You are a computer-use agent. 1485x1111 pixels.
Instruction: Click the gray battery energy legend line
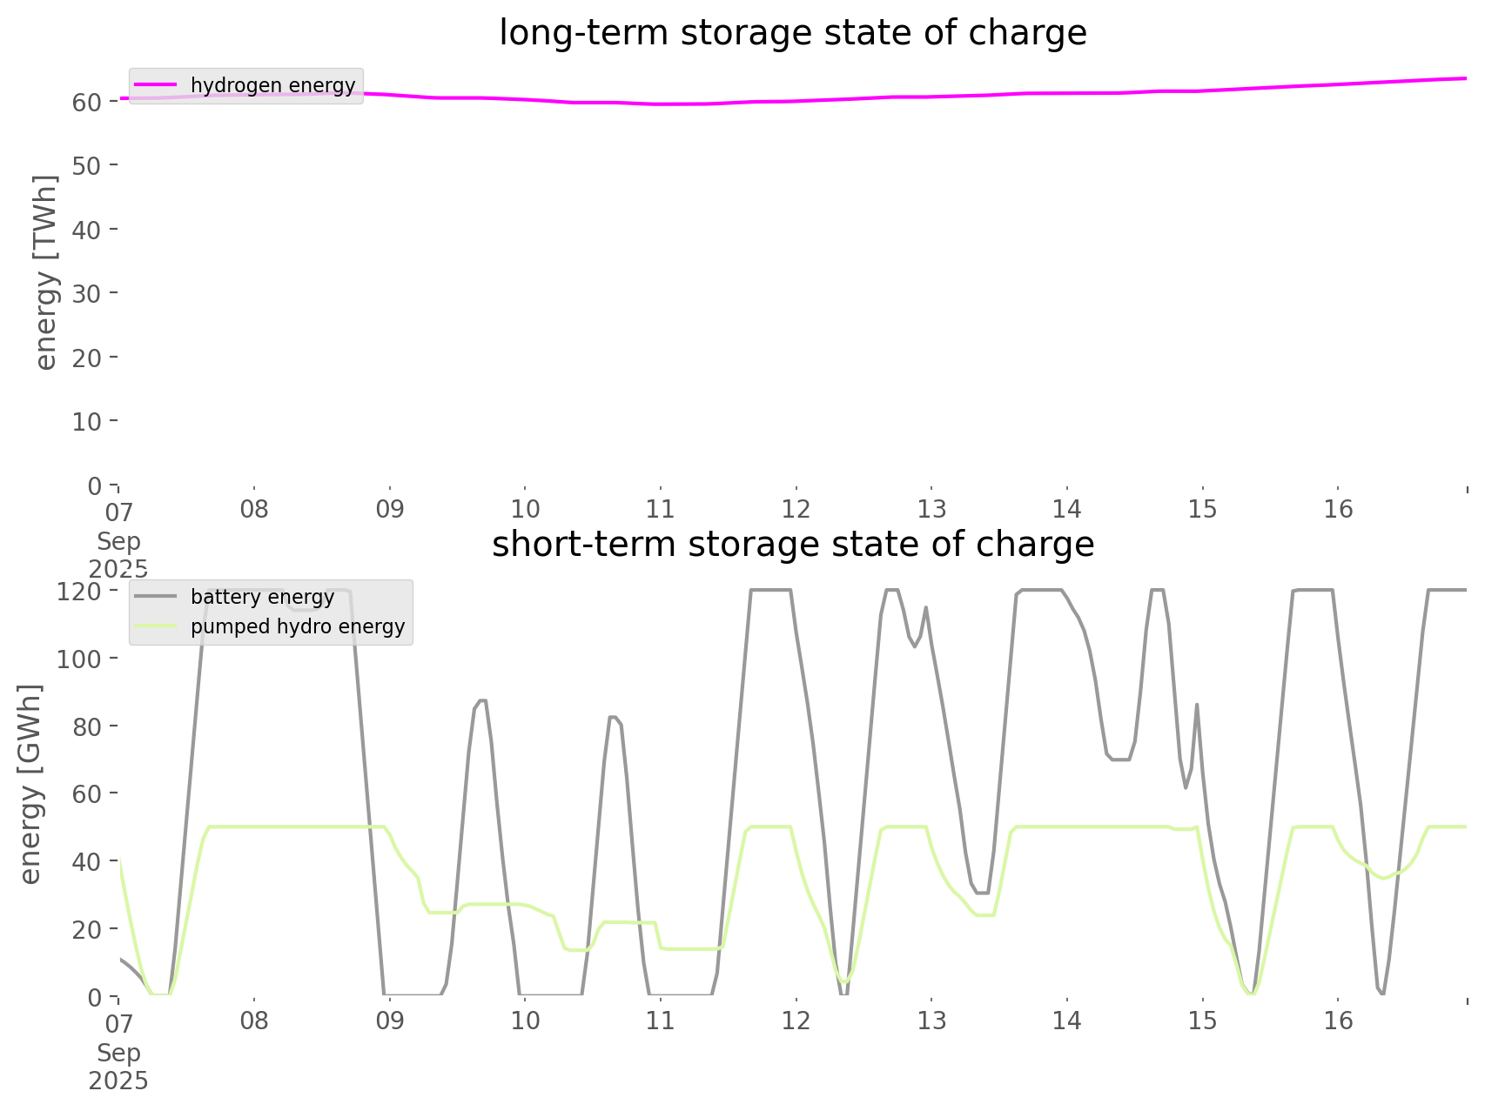[157, 597]
